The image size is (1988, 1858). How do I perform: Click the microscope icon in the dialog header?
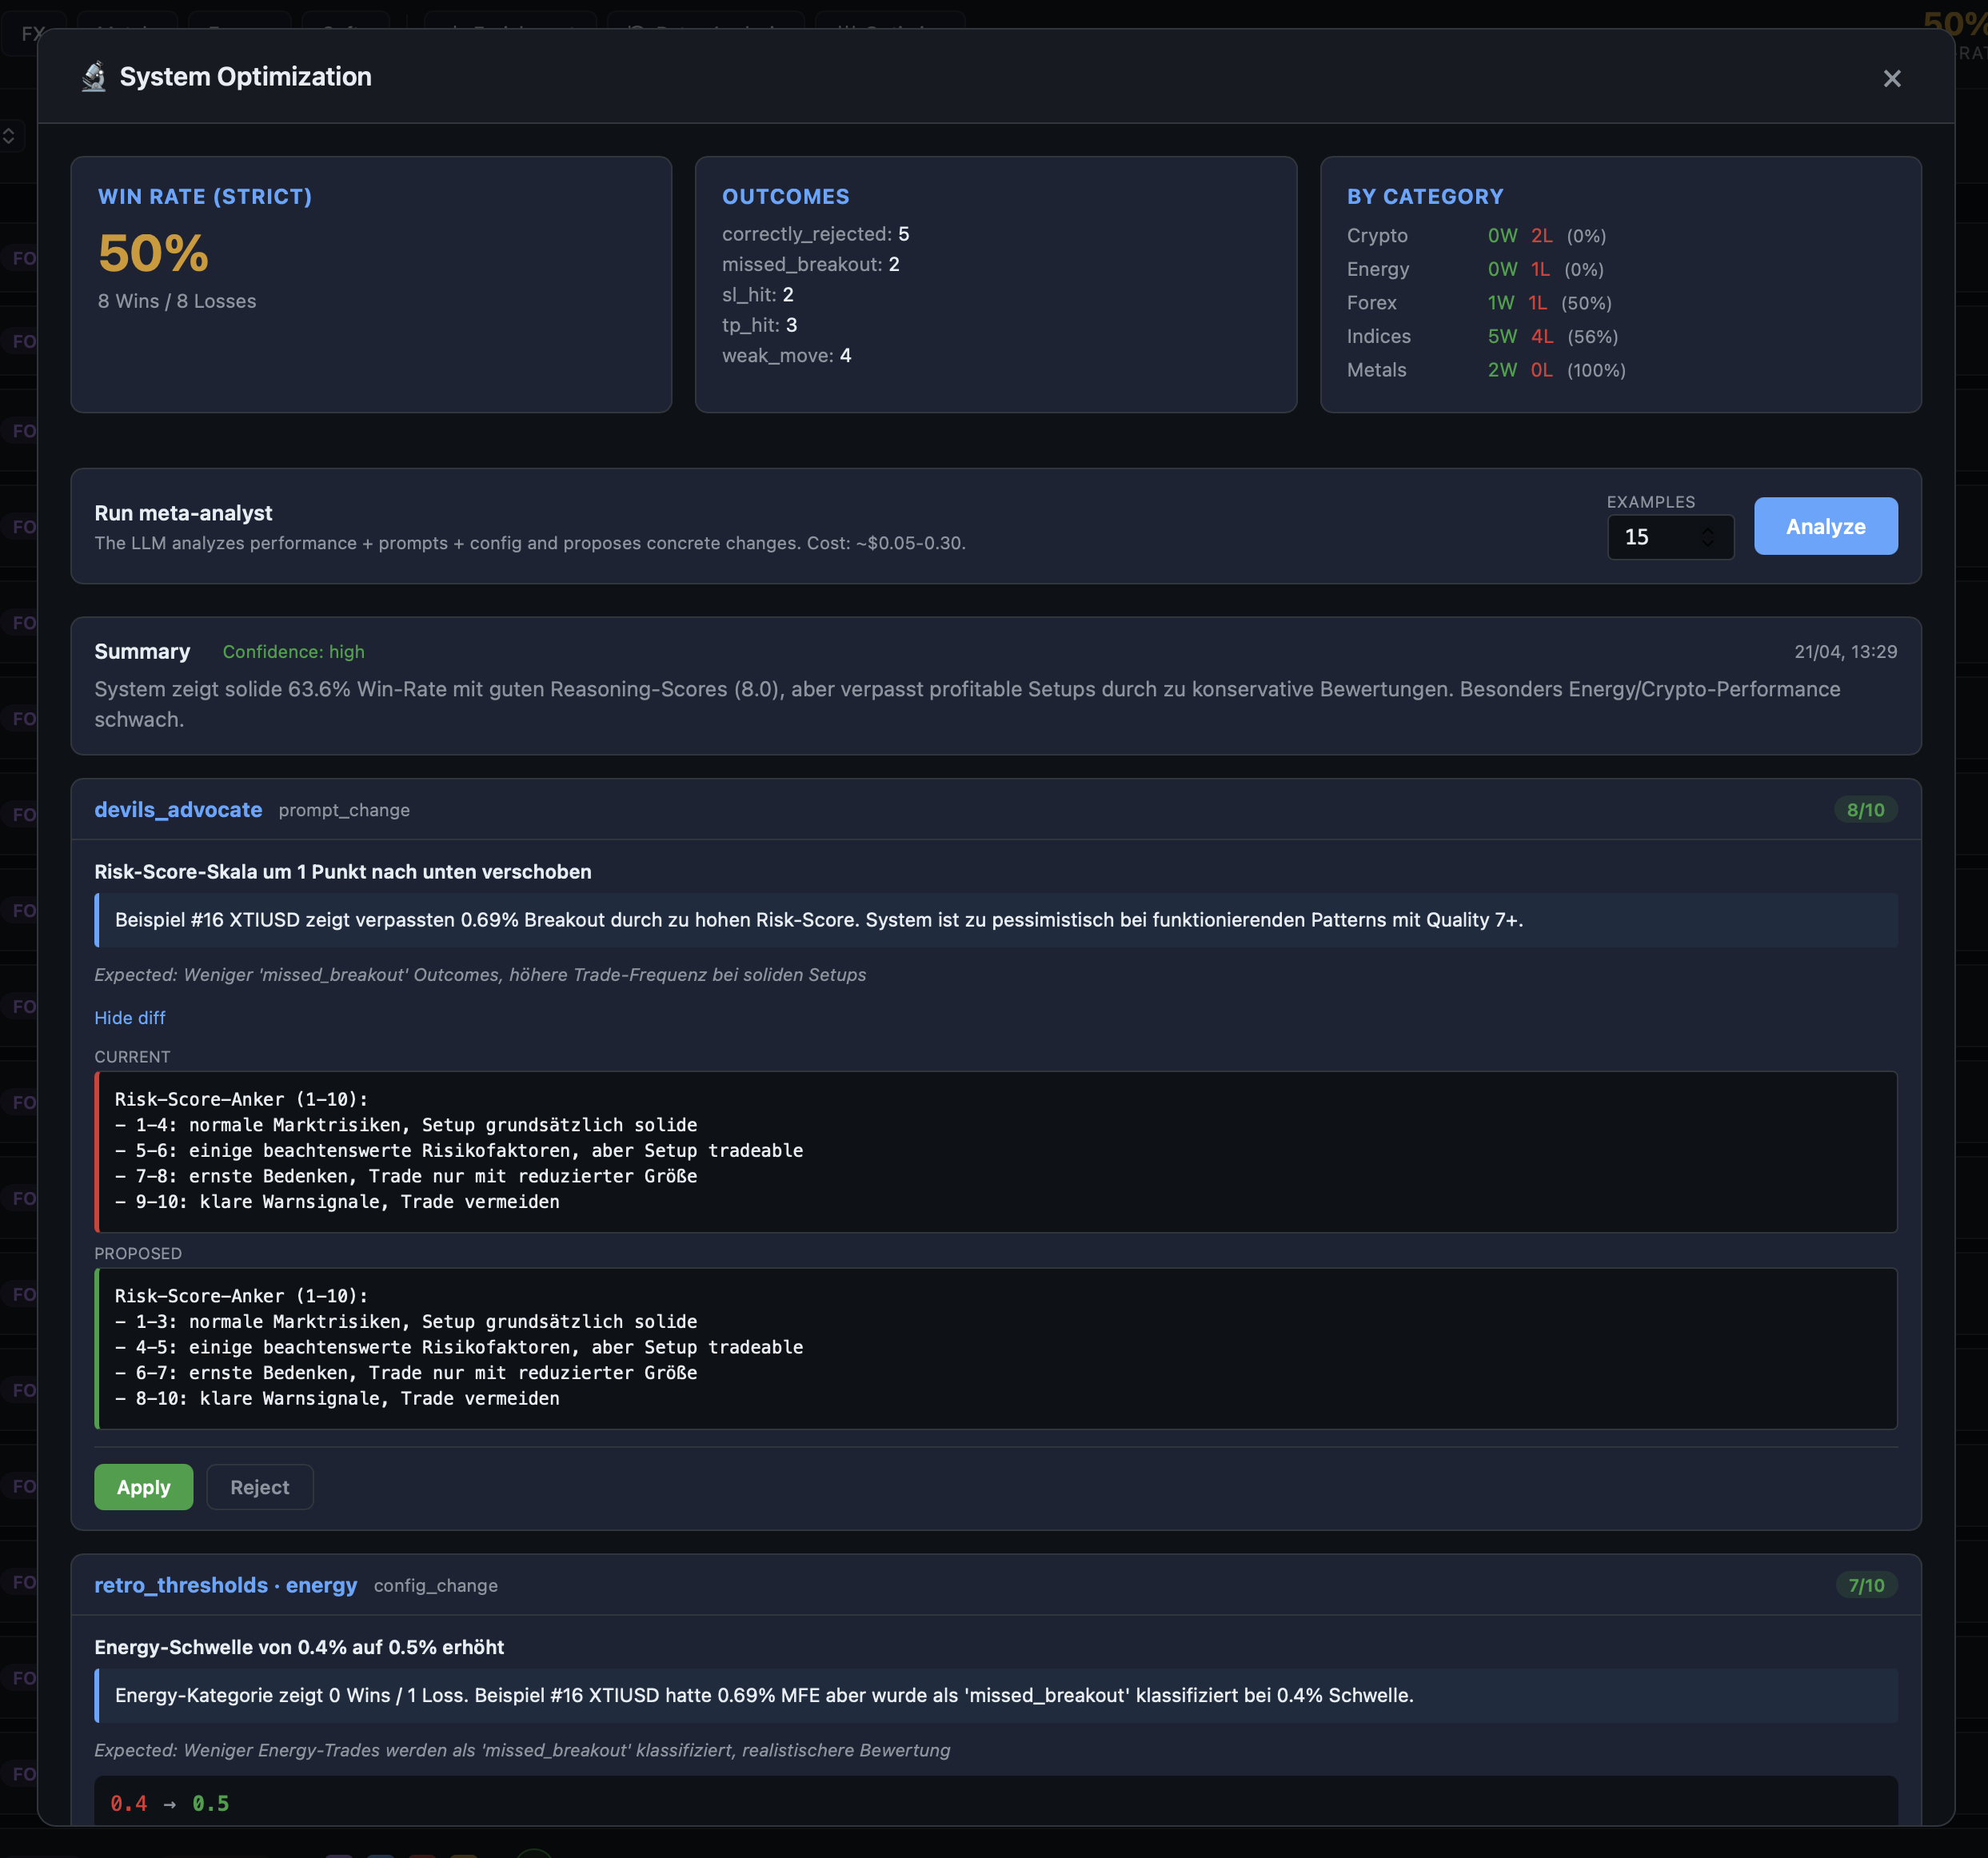click(93, 76)
